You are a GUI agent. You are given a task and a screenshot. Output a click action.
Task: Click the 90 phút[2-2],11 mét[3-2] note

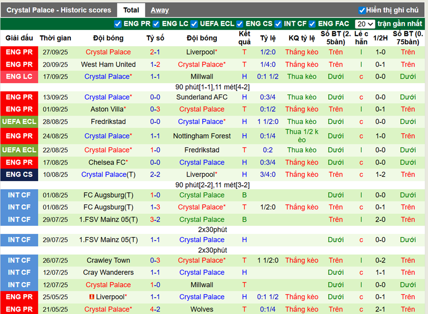pos(212,185)
